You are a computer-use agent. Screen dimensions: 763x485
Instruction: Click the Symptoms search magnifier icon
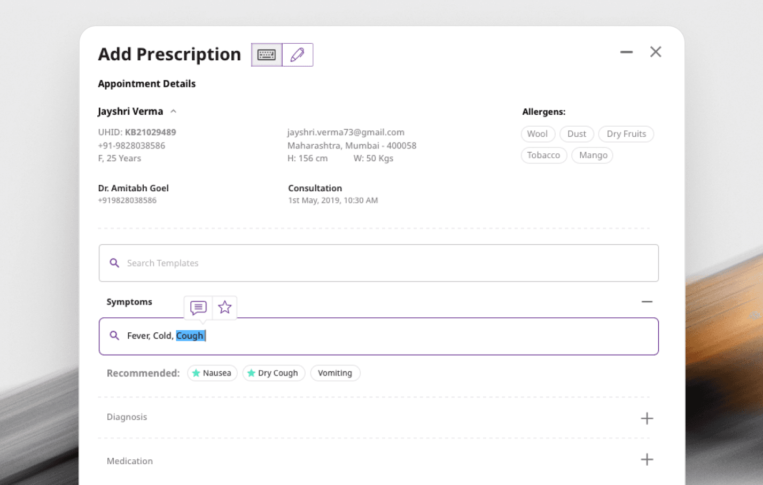tap(114, 335)
